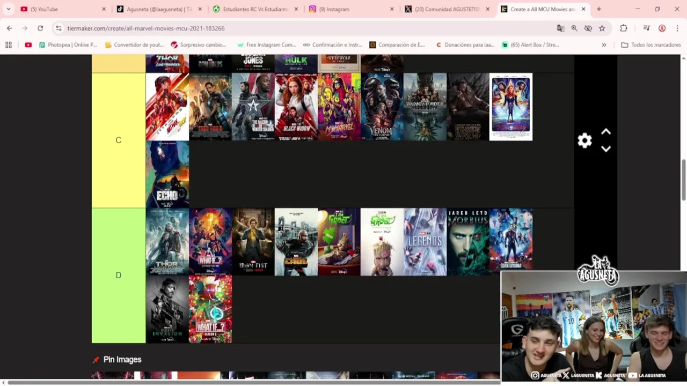Switch to the (9) Instagram tab
The height and width of the screenshot is (386, 687).
point(352,9)
